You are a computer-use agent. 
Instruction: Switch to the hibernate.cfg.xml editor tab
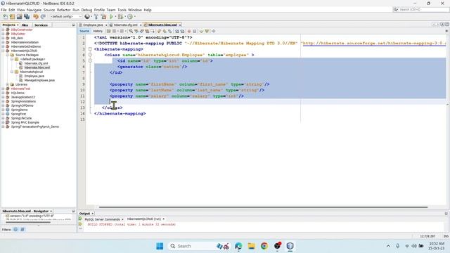pyautogui.click(x=125, y=25)
